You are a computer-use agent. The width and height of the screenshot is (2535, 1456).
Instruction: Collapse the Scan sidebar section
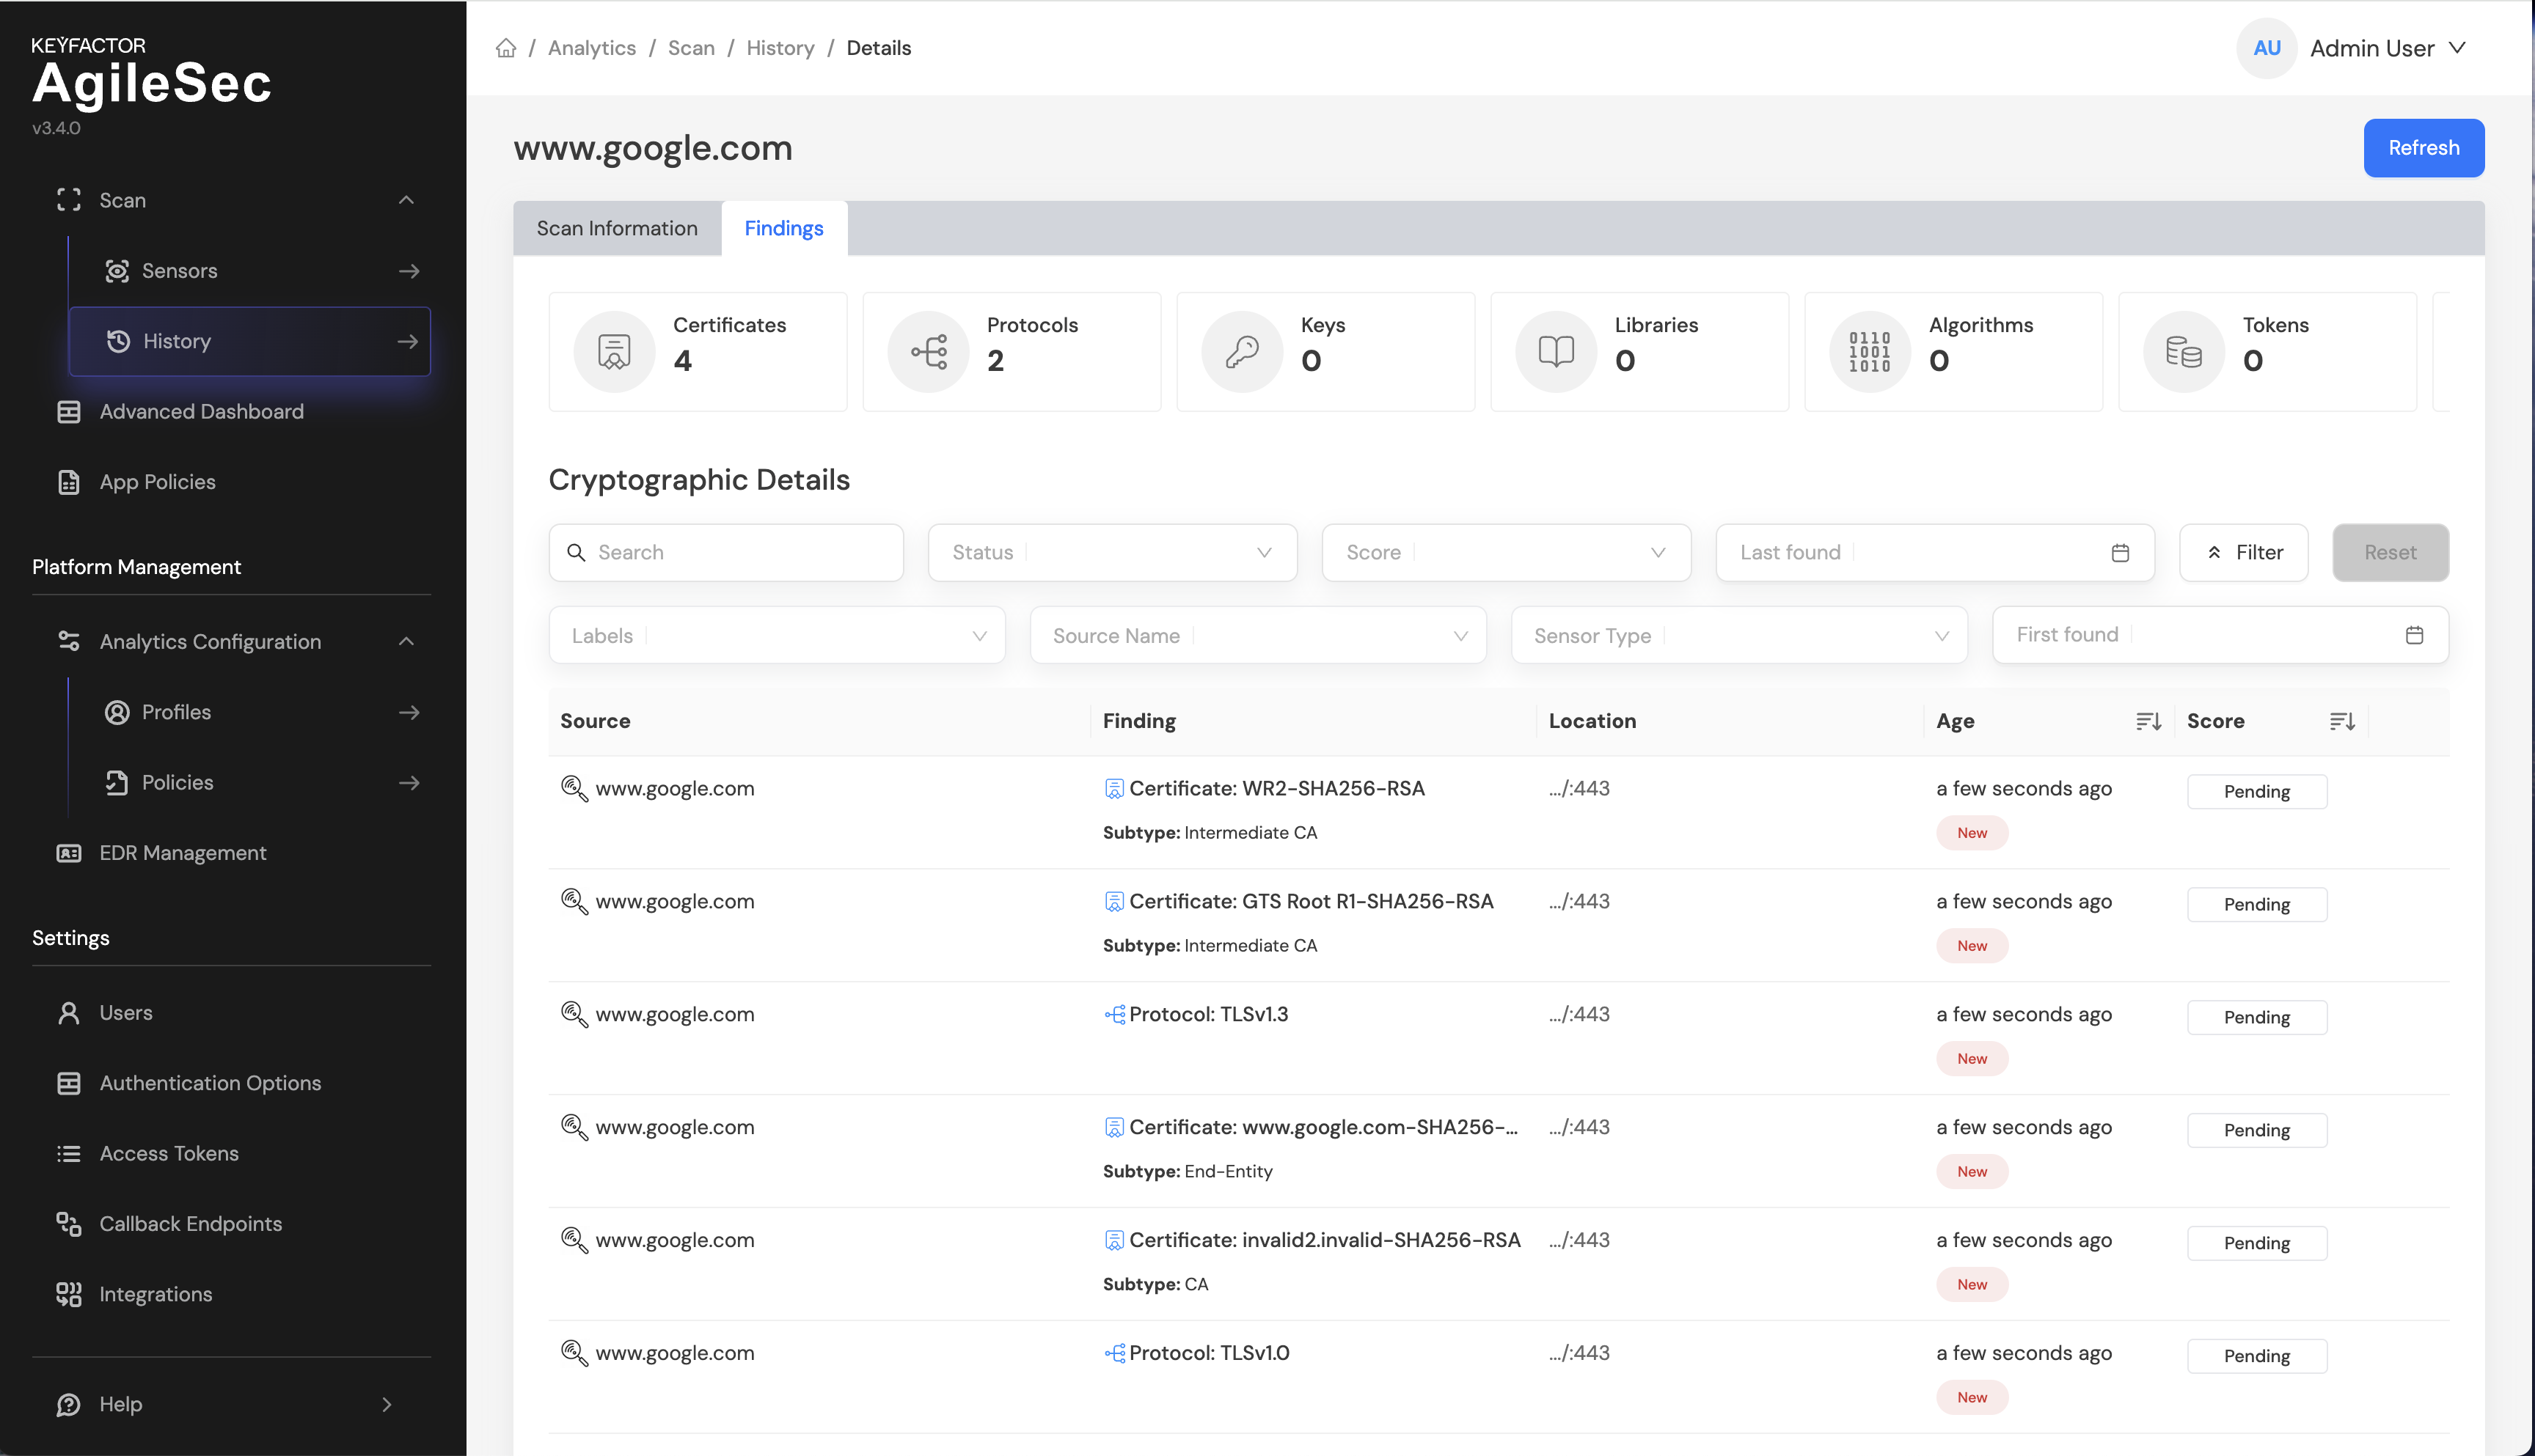[406, 200]
